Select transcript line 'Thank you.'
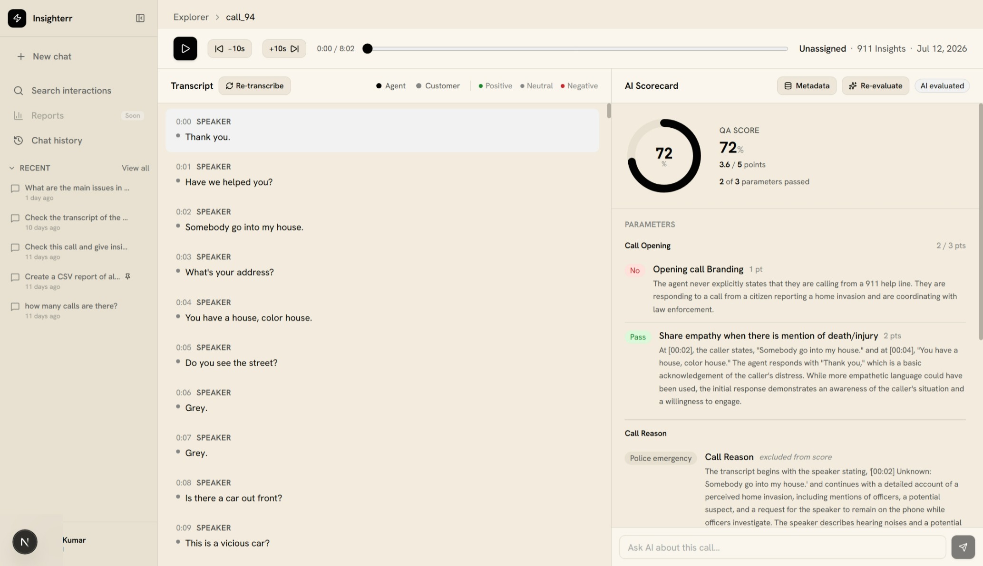 pyautogui.click(x=382, y=131)
